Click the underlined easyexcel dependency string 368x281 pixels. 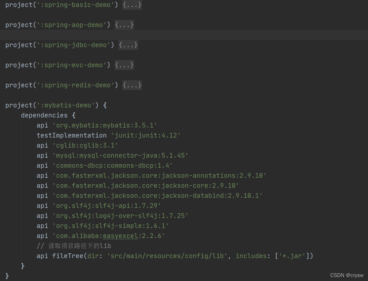pos(120,236)
